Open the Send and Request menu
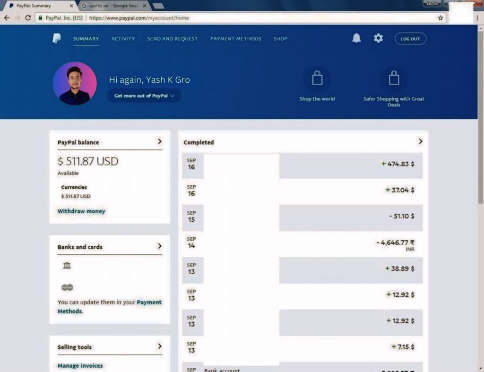 pos(173,39)
